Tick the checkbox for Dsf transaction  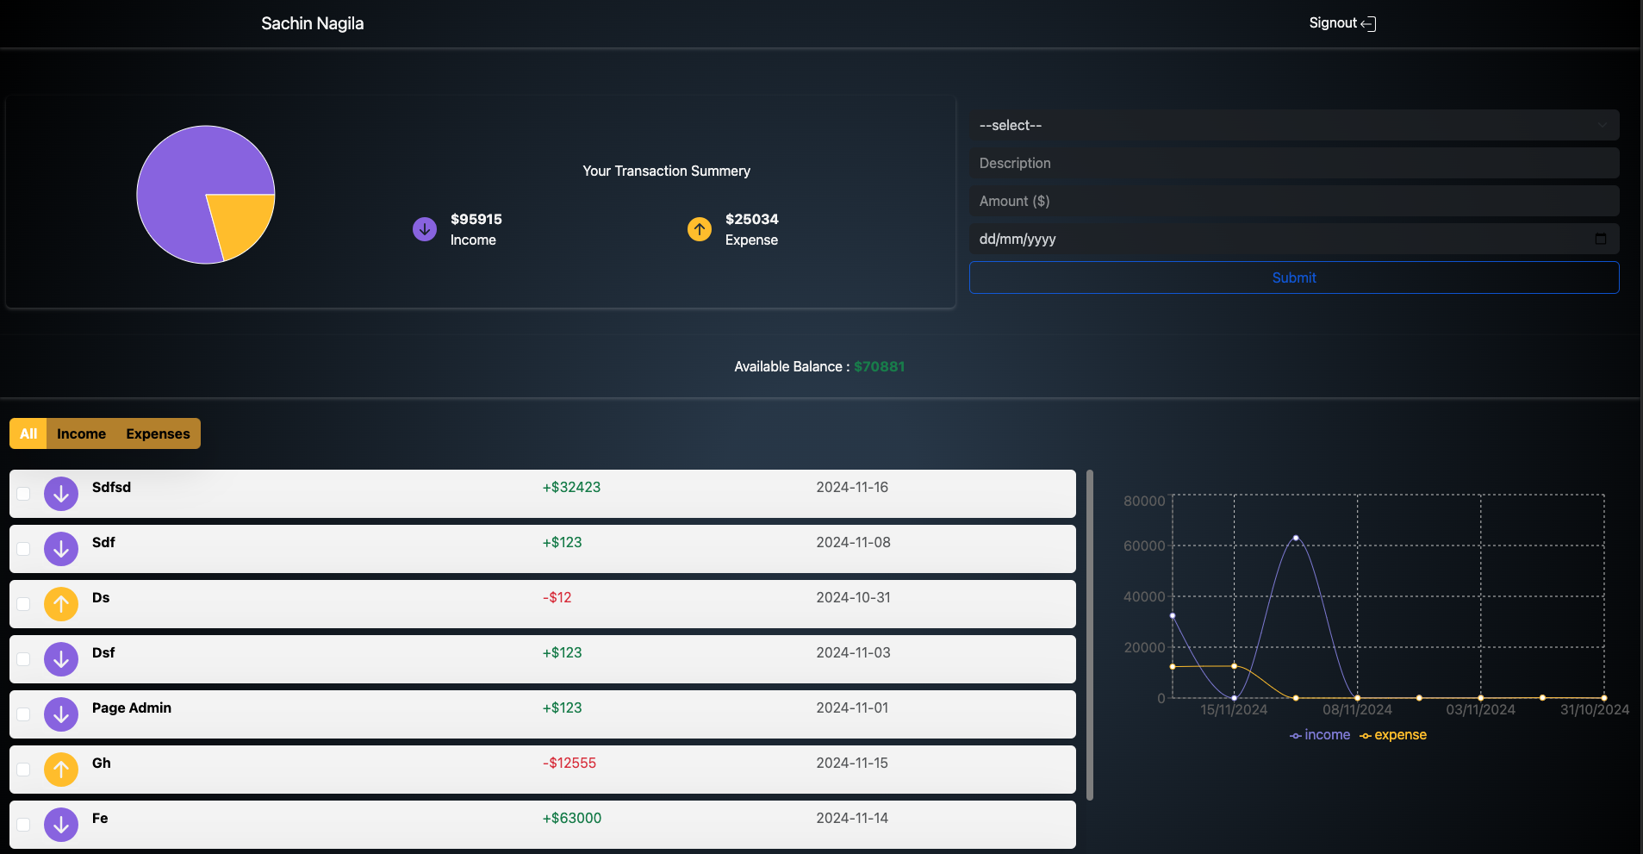coord(24,659)
